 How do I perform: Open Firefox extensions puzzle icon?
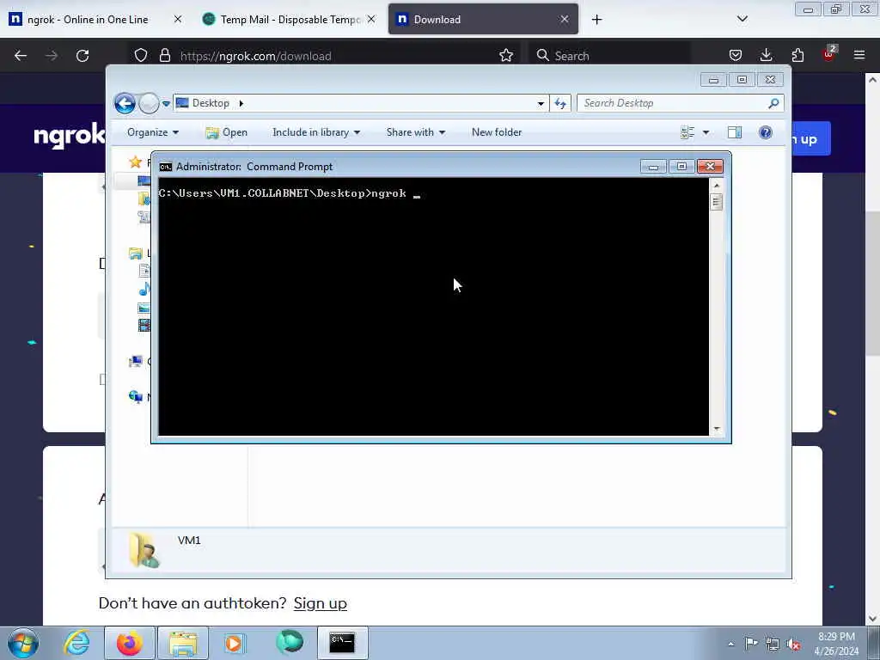tap(797, 55)
